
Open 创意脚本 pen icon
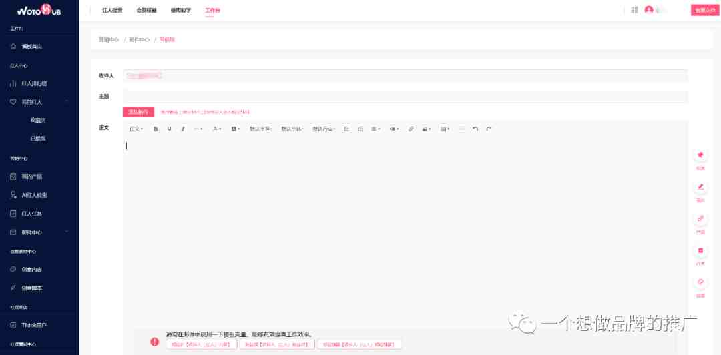click(13, 288)
